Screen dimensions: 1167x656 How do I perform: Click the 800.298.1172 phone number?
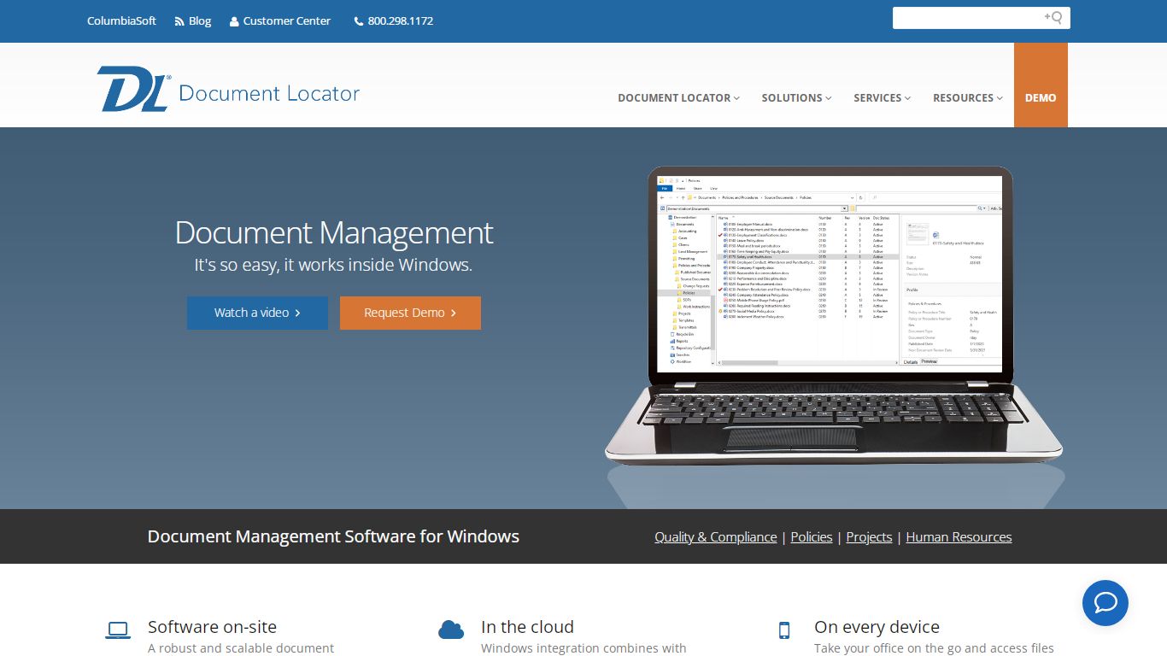tap(401, 20)
